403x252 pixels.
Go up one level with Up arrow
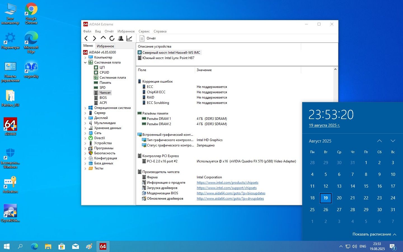click(x=103, y=38)
